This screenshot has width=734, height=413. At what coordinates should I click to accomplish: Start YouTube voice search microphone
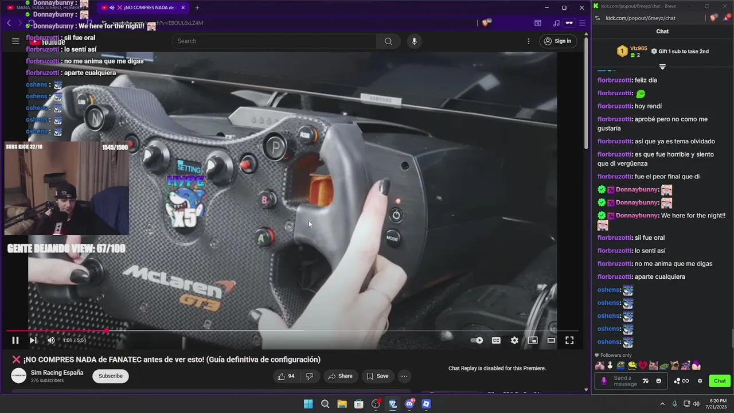pyautogui.click(x=414, y=41)
